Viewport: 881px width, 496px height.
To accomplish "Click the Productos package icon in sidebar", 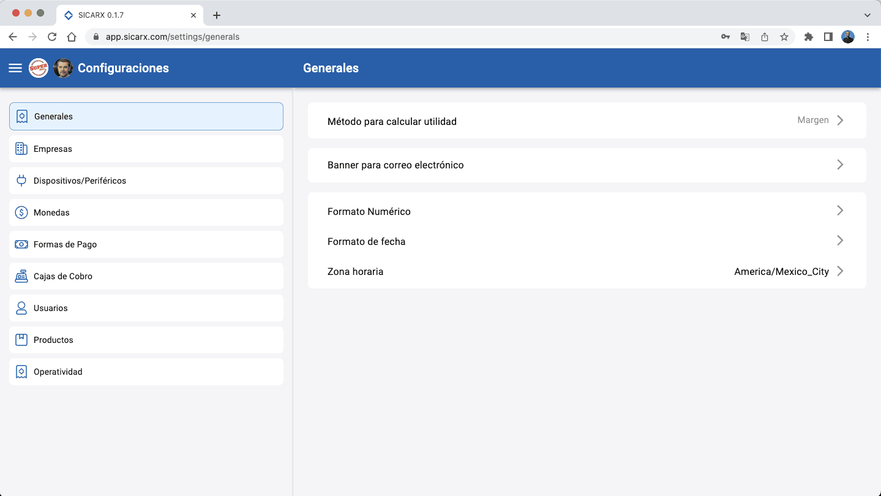I will click(x=21, y=339).
